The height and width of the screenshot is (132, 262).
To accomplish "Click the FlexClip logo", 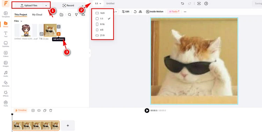I will [6, 3].
